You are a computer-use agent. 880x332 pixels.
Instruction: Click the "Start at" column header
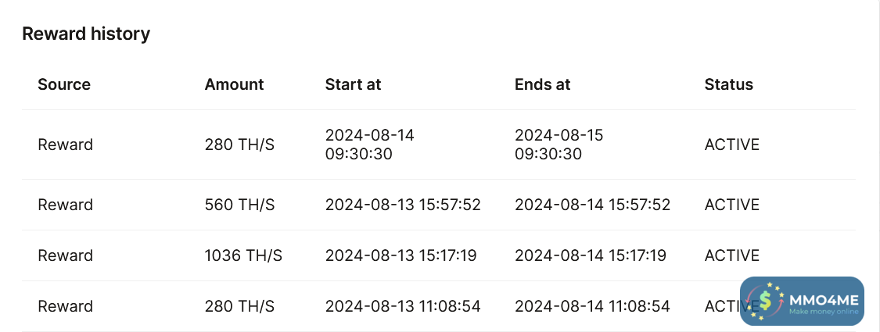pos(353,84)
